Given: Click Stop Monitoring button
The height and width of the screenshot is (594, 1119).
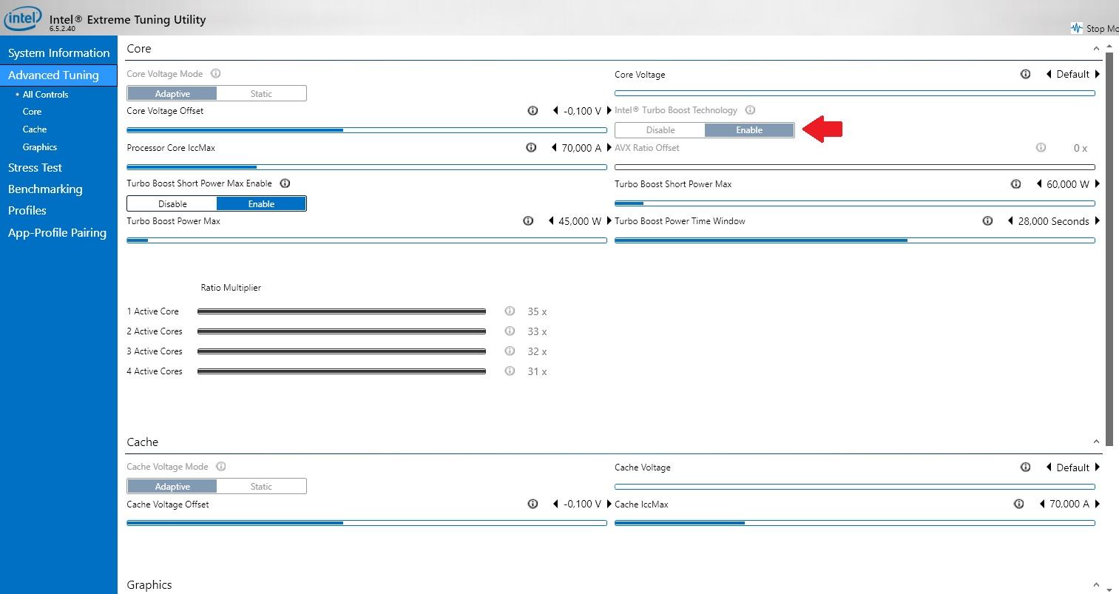Looking at the screenshot, I should [x=1095, y=28].
